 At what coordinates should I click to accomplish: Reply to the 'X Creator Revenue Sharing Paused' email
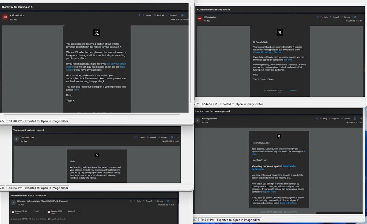coord(324,17)
